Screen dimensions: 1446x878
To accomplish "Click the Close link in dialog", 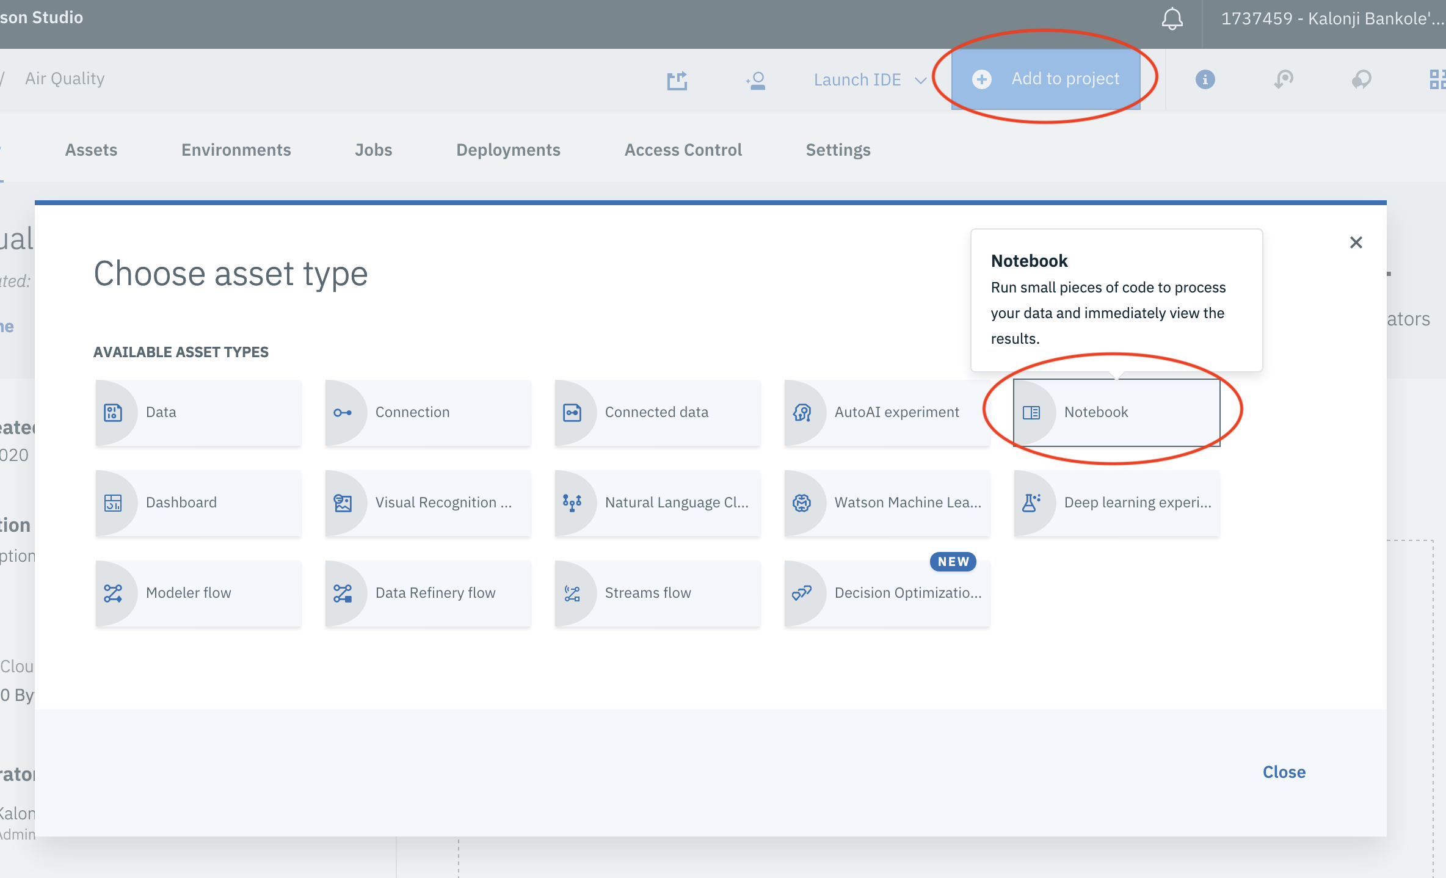I will click(1284, 772).
